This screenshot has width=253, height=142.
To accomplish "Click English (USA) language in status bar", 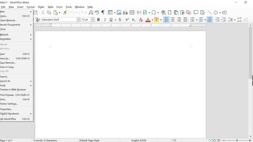I will coord(139,140).
